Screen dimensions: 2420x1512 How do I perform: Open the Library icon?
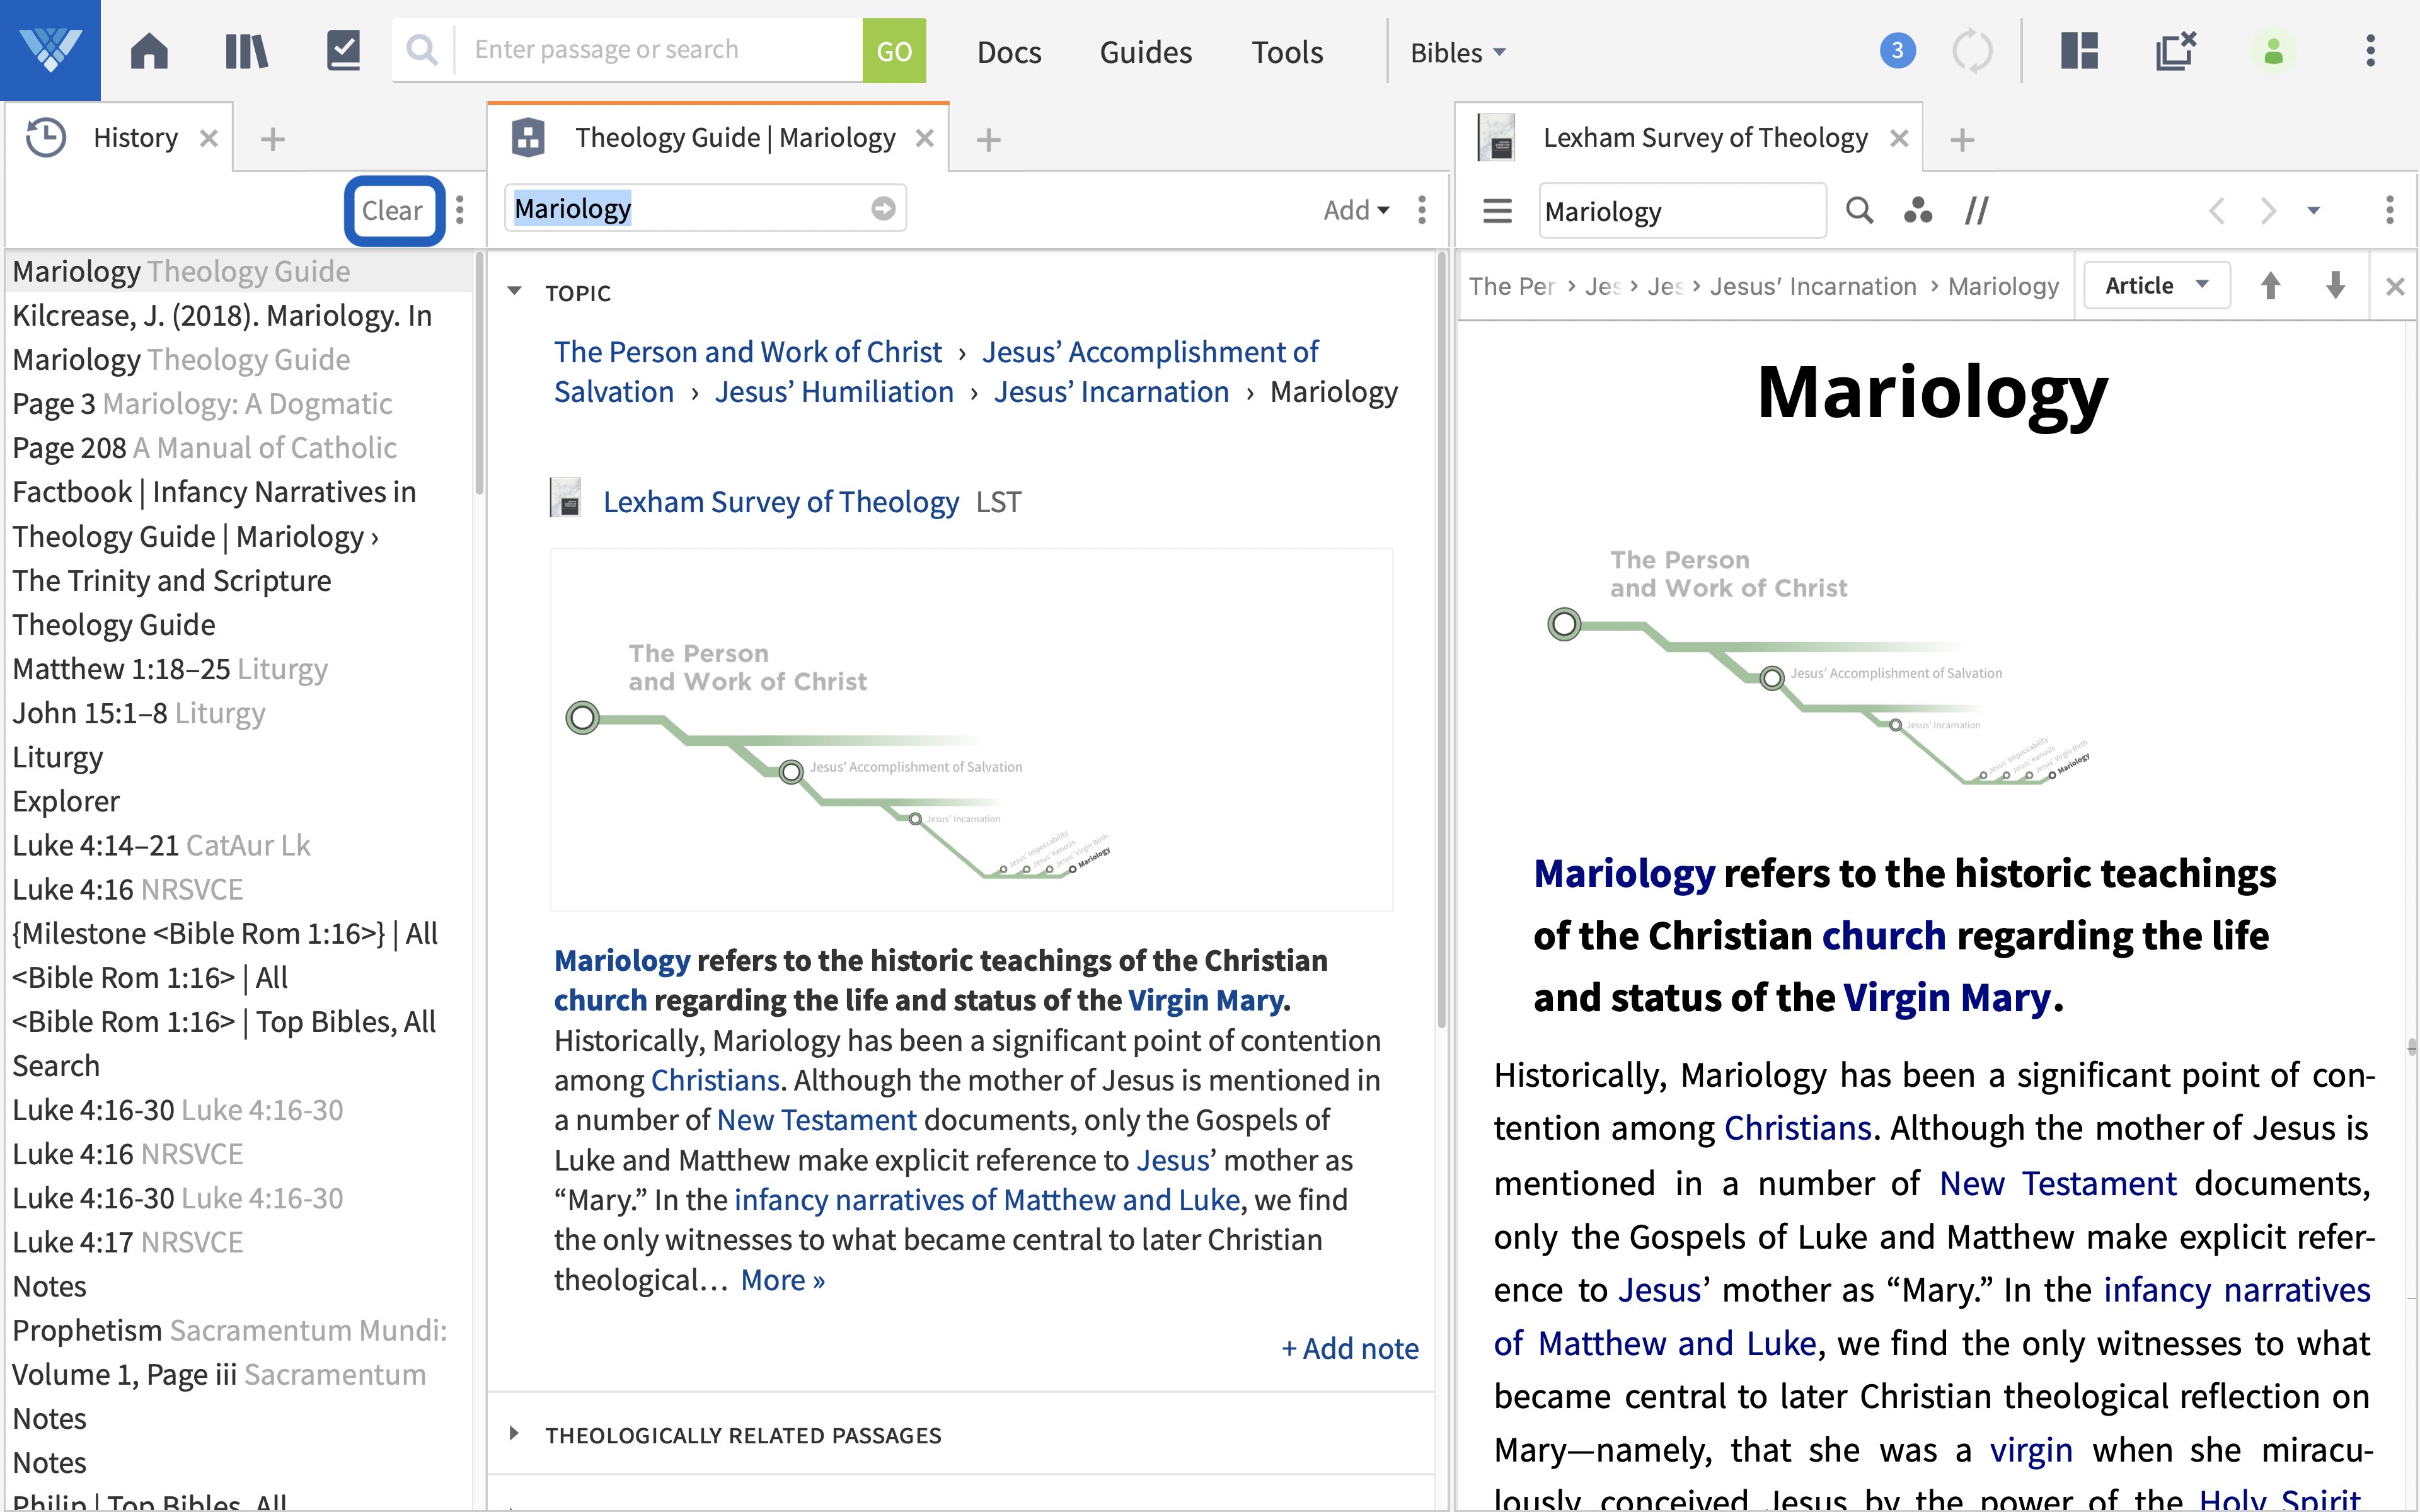(246, 50)
